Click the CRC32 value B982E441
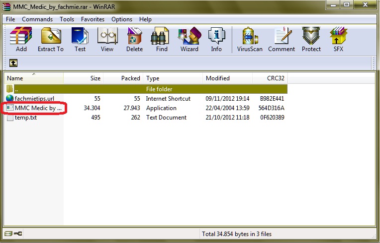 tap(272, 99)
